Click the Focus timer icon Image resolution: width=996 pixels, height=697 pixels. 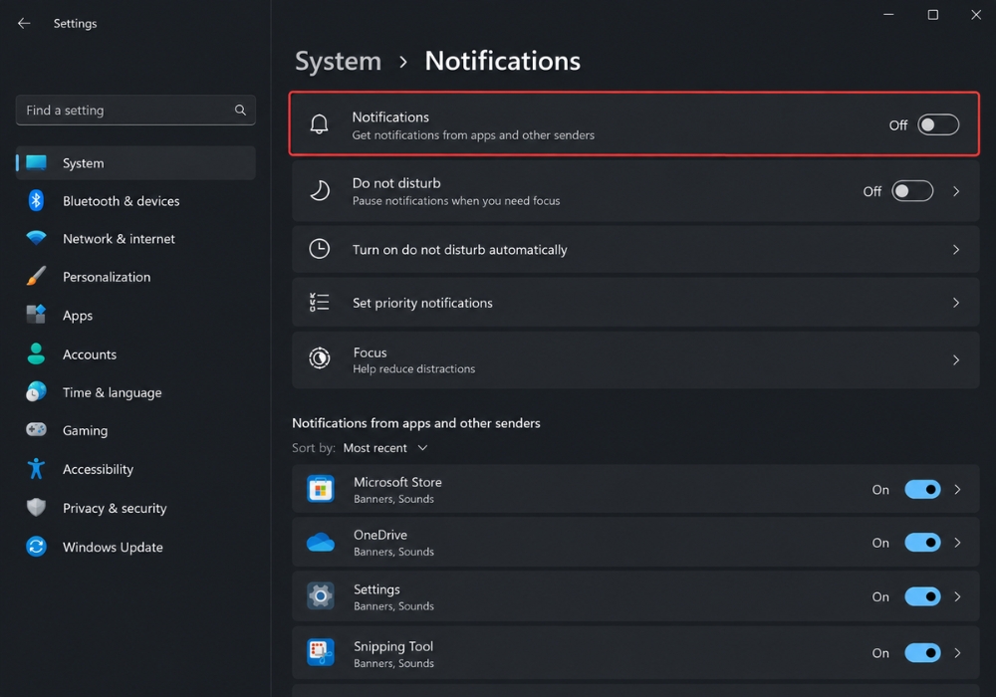[x=320, y=358]
